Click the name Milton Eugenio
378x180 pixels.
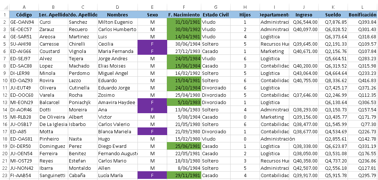point(115,22)
